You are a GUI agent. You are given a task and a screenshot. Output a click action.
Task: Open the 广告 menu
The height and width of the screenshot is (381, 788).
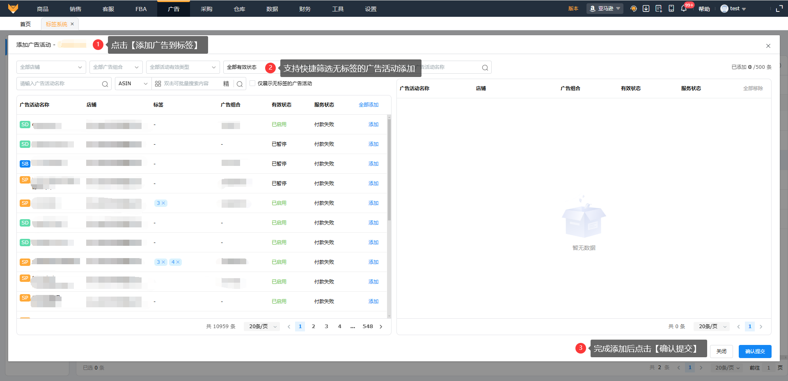[x=174, y=9]
